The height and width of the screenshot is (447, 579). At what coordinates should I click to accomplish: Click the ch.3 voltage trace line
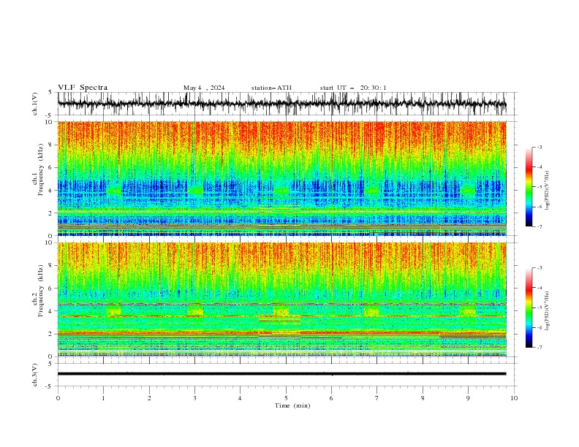[281, 374]
